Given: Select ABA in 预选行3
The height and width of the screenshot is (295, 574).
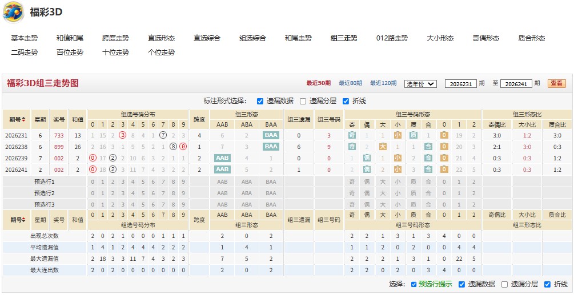Looking at the screenshot, I should coord(247,204).
